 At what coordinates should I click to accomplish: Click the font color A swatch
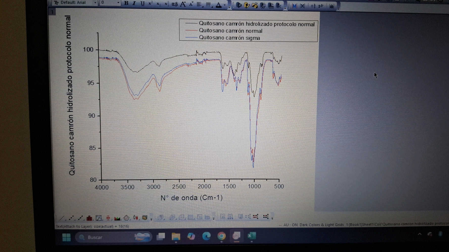coord(219,5)
